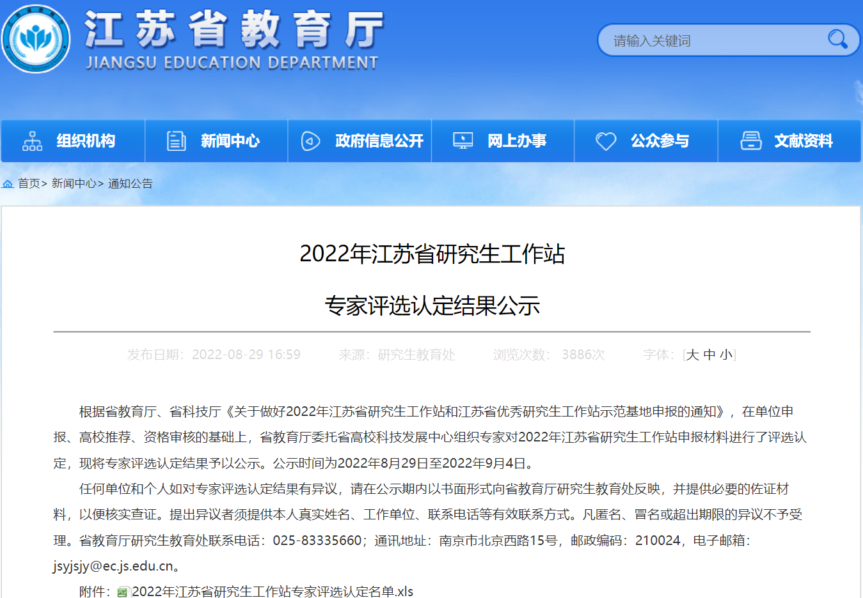This screenshot has width=863, height=598.
Task: Open the 组织机构 menu item
Action: click(86, 141)
